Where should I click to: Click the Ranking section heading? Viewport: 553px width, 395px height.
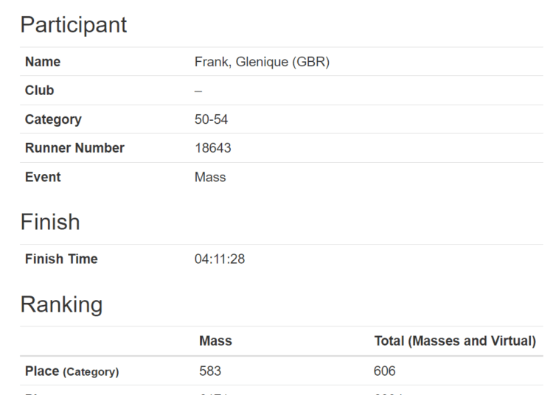point(61,304)
